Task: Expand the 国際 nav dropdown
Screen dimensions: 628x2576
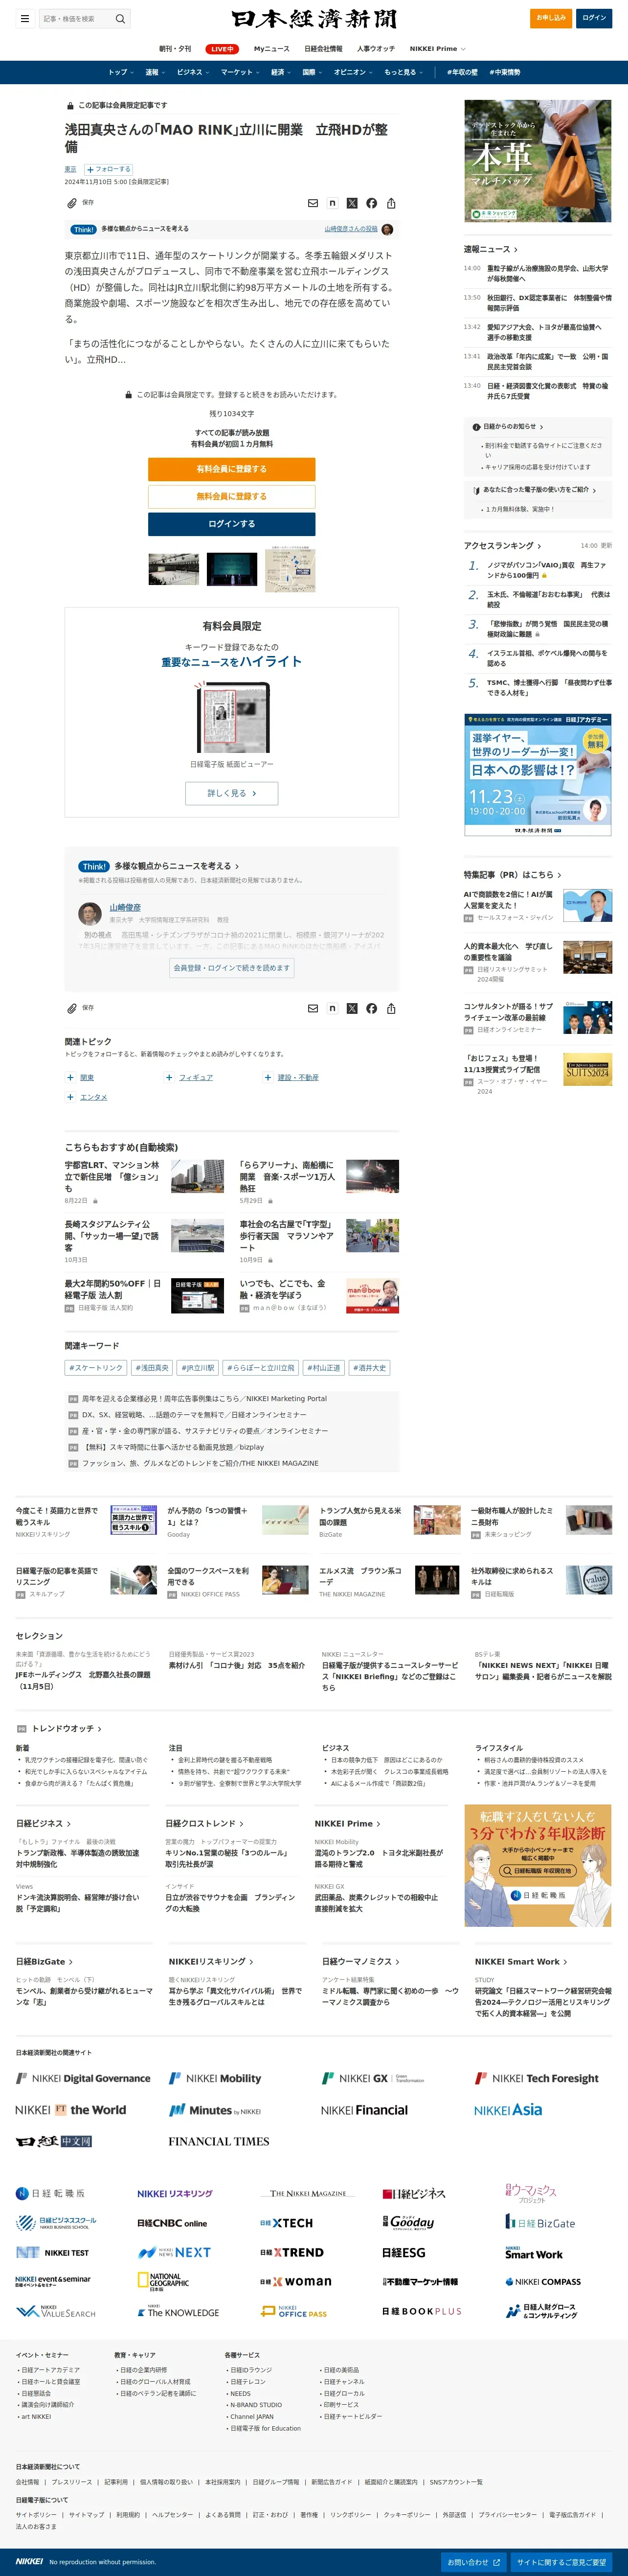Action: 313,72
